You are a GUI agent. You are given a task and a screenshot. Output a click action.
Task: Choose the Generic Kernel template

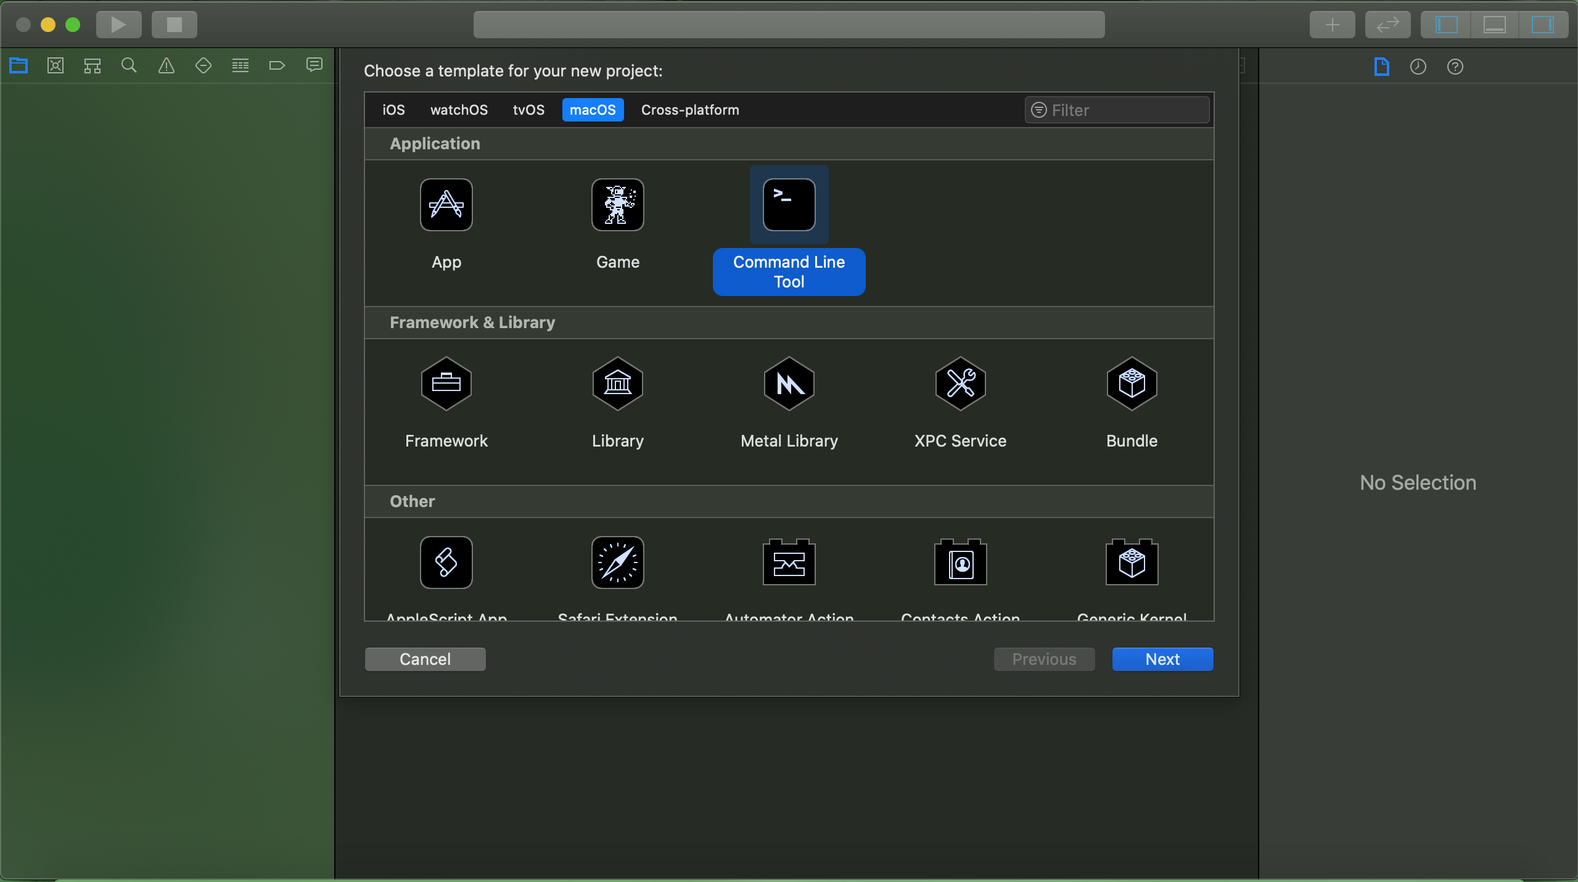pyautogui.click(x=1132, y=563)
